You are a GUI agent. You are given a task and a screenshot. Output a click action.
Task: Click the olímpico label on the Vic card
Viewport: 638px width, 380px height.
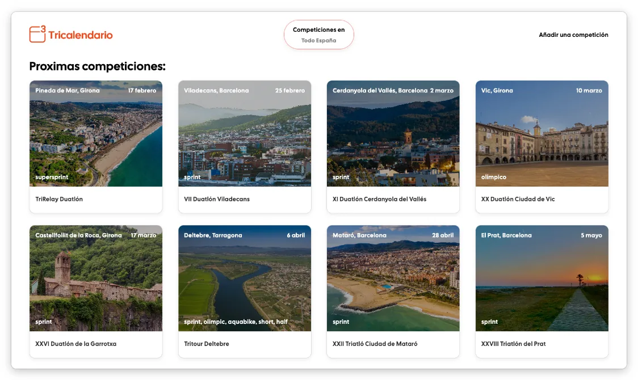494,177
